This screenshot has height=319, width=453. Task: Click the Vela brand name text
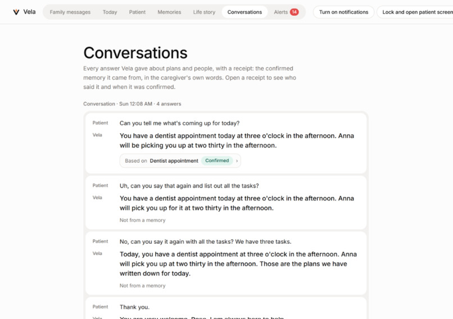29,12
